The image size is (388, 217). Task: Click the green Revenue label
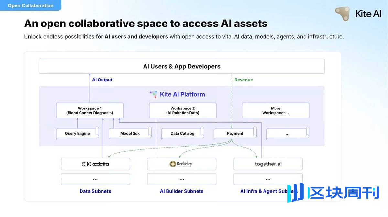click(244, 80)
